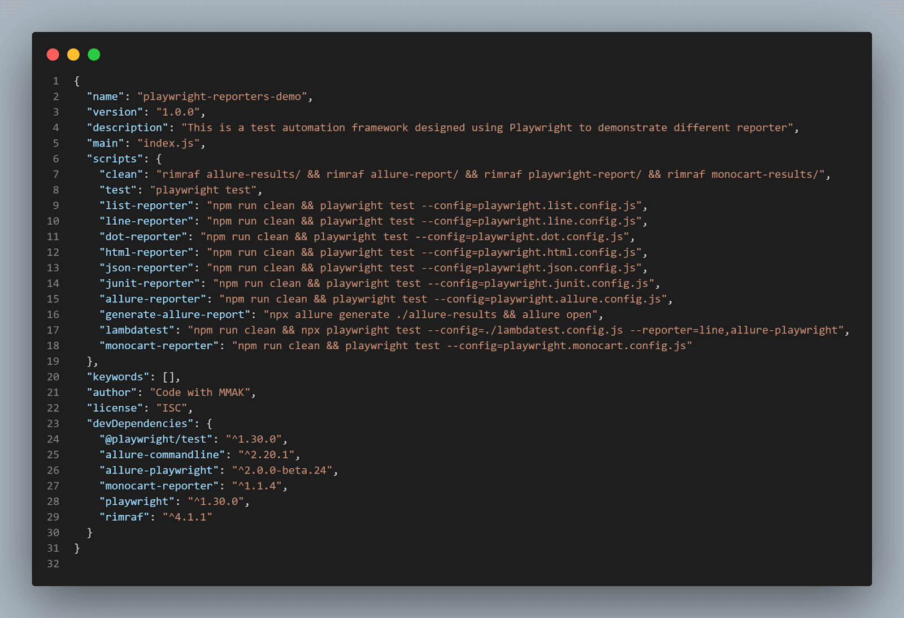The image size is (904, 618).
Task: Select the "devDependencies" property key
Action: pyautogui.click(x=140, y=423)
